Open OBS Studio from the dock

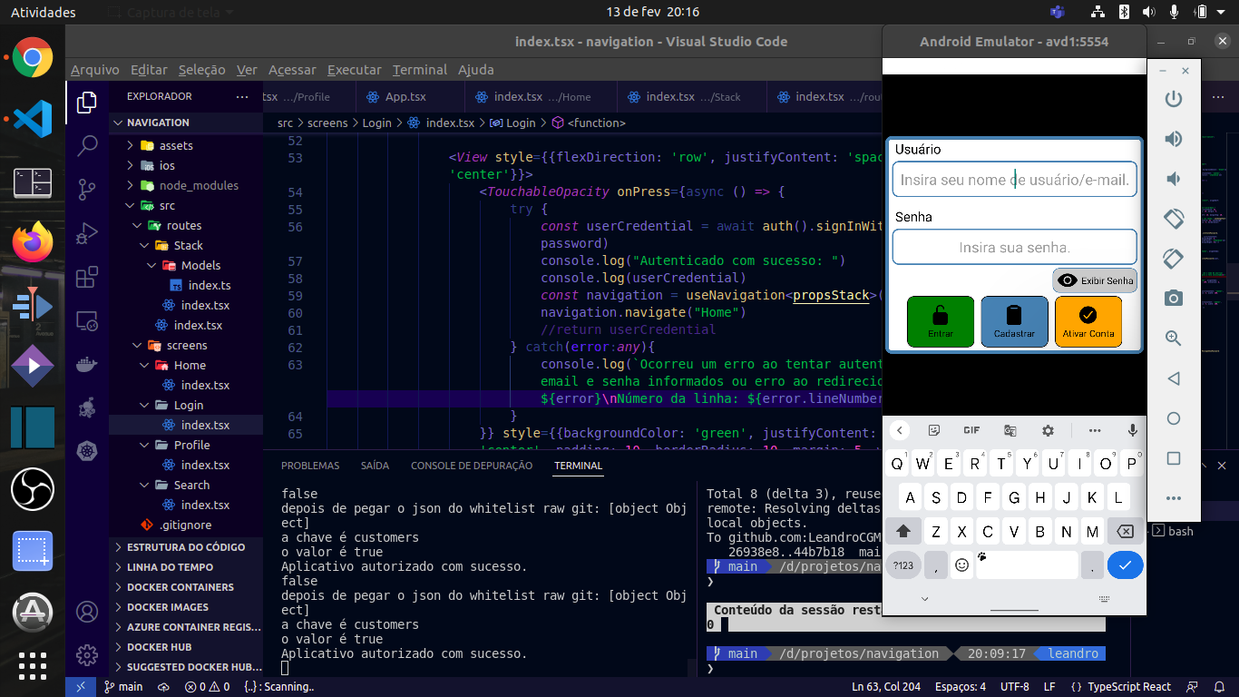coord(33,490)
